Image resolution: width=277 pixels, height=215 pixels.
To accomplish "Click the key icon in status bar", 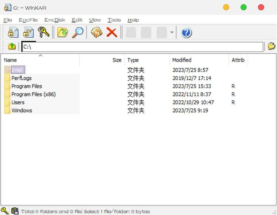I will coord(5,211).
